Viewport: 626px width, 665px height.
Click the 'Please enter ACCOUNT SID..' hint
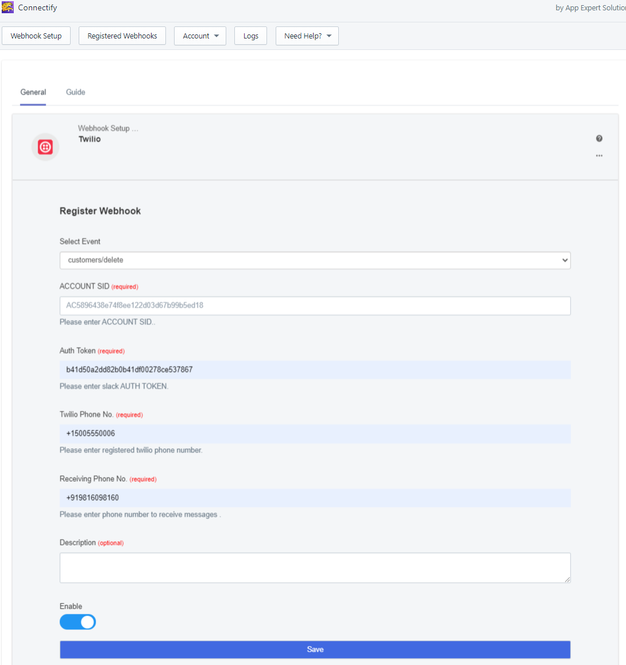click(x=107, y=322)
